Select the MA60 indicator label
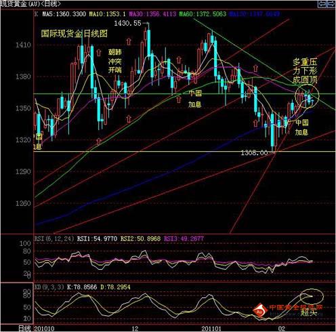The image size is (336, 332). coord(203,14)
